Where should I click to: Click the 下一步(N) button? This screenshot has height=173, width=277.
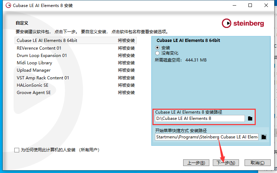[226, 163]
